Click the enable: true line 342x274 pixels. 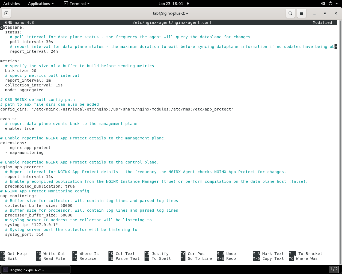tap(20, 128)
